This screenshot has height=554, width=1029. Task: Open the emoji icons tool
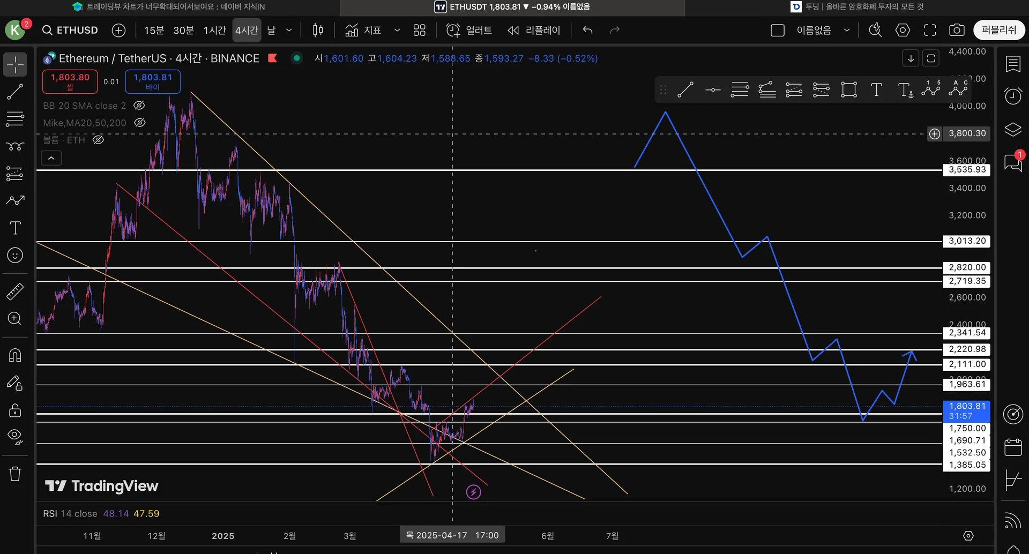[14, 256]
